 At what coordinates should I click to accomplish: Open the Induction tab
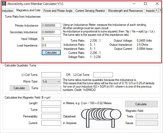coord(7,11)
